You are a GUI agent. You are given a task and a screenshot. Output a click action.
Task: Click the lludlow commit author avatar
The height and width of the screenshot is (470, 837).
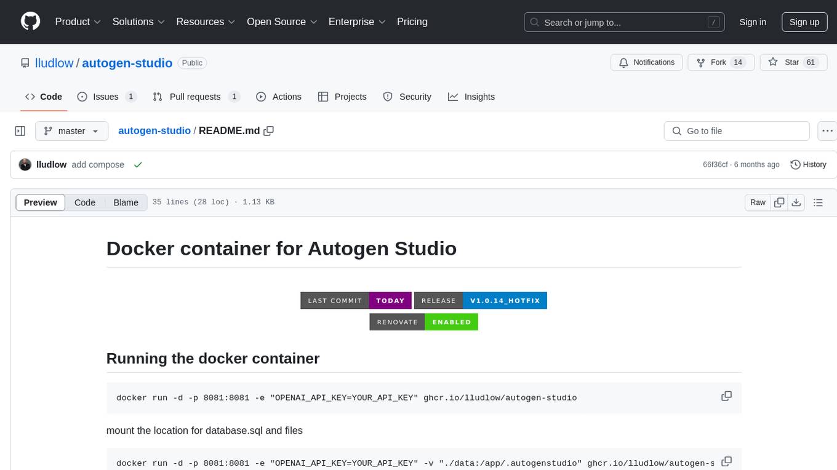[x=25, y=165]
